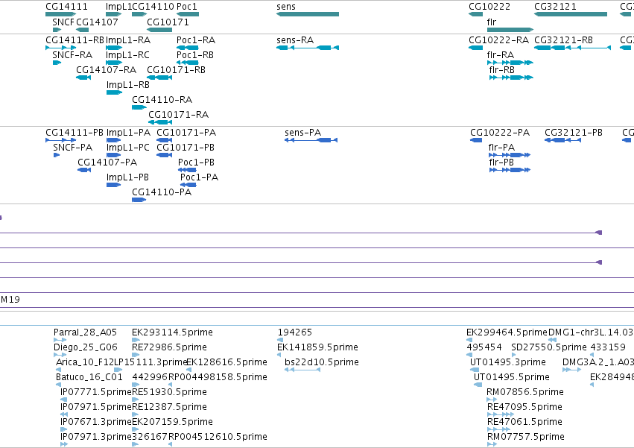Select the CG32121-PB protein label
The height and width of the screenshot is (448, 634).
[x=574, y=133]
